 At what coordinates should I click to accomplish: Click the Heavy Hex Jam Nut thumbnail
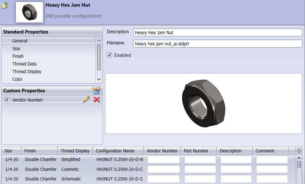pos(29,12)
